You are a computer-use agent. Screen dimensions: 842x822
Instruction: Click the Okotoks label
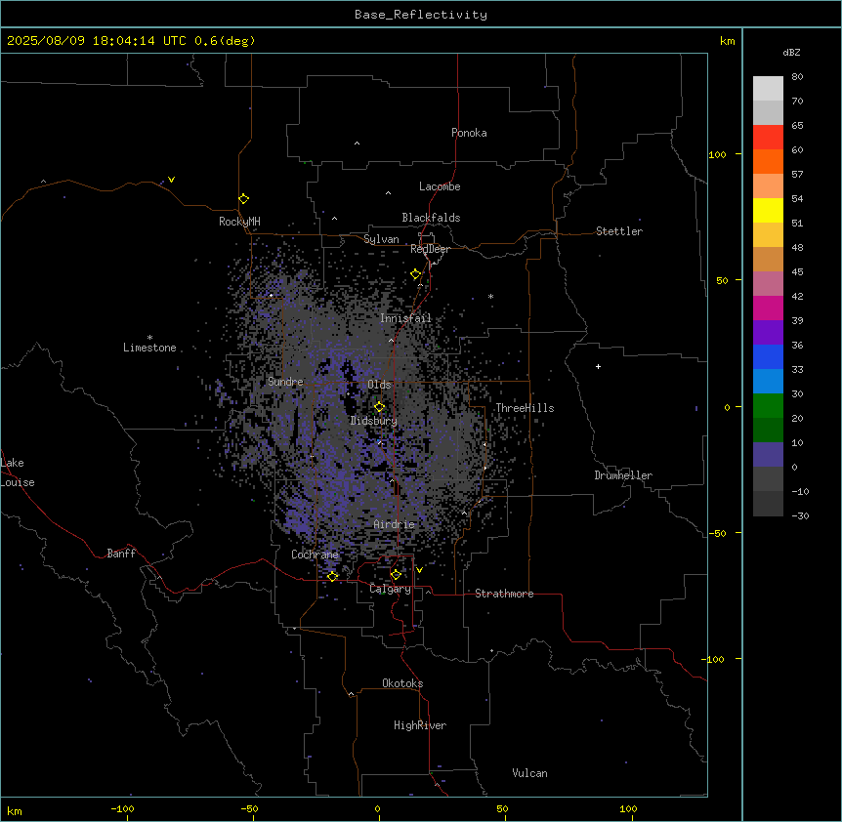402,683
